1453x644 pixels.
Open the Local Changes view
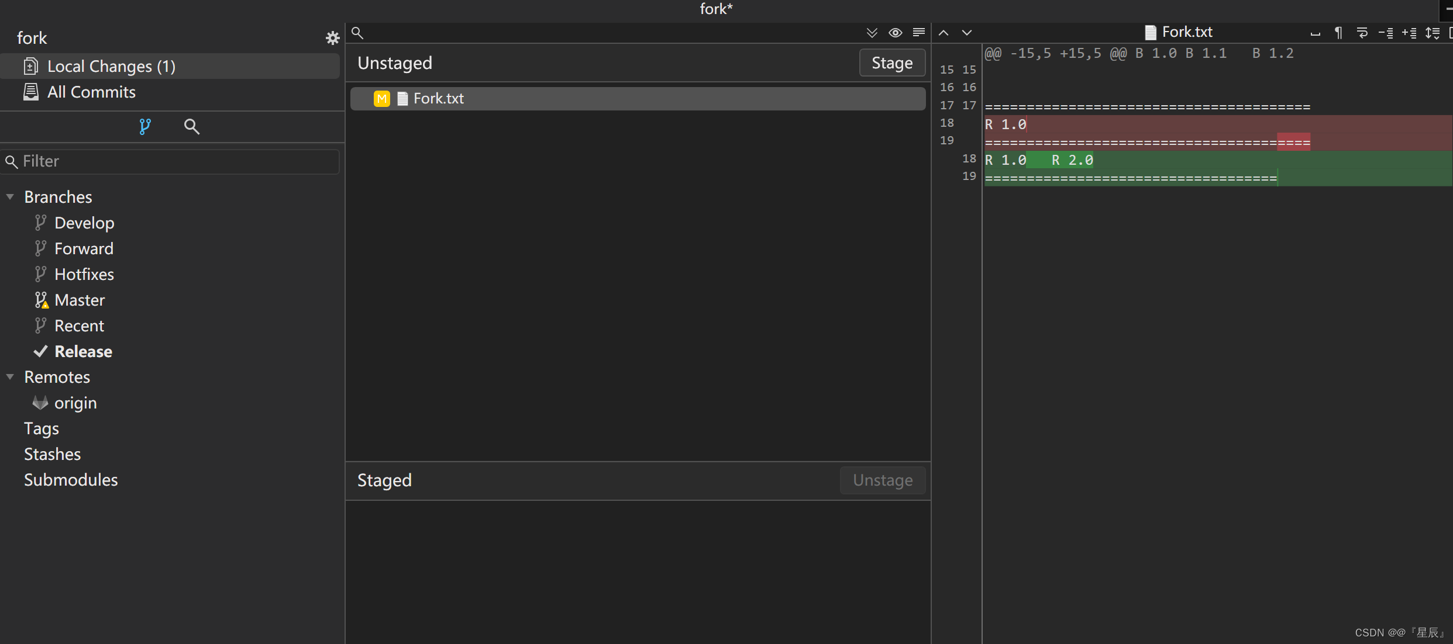pos(111,66)
